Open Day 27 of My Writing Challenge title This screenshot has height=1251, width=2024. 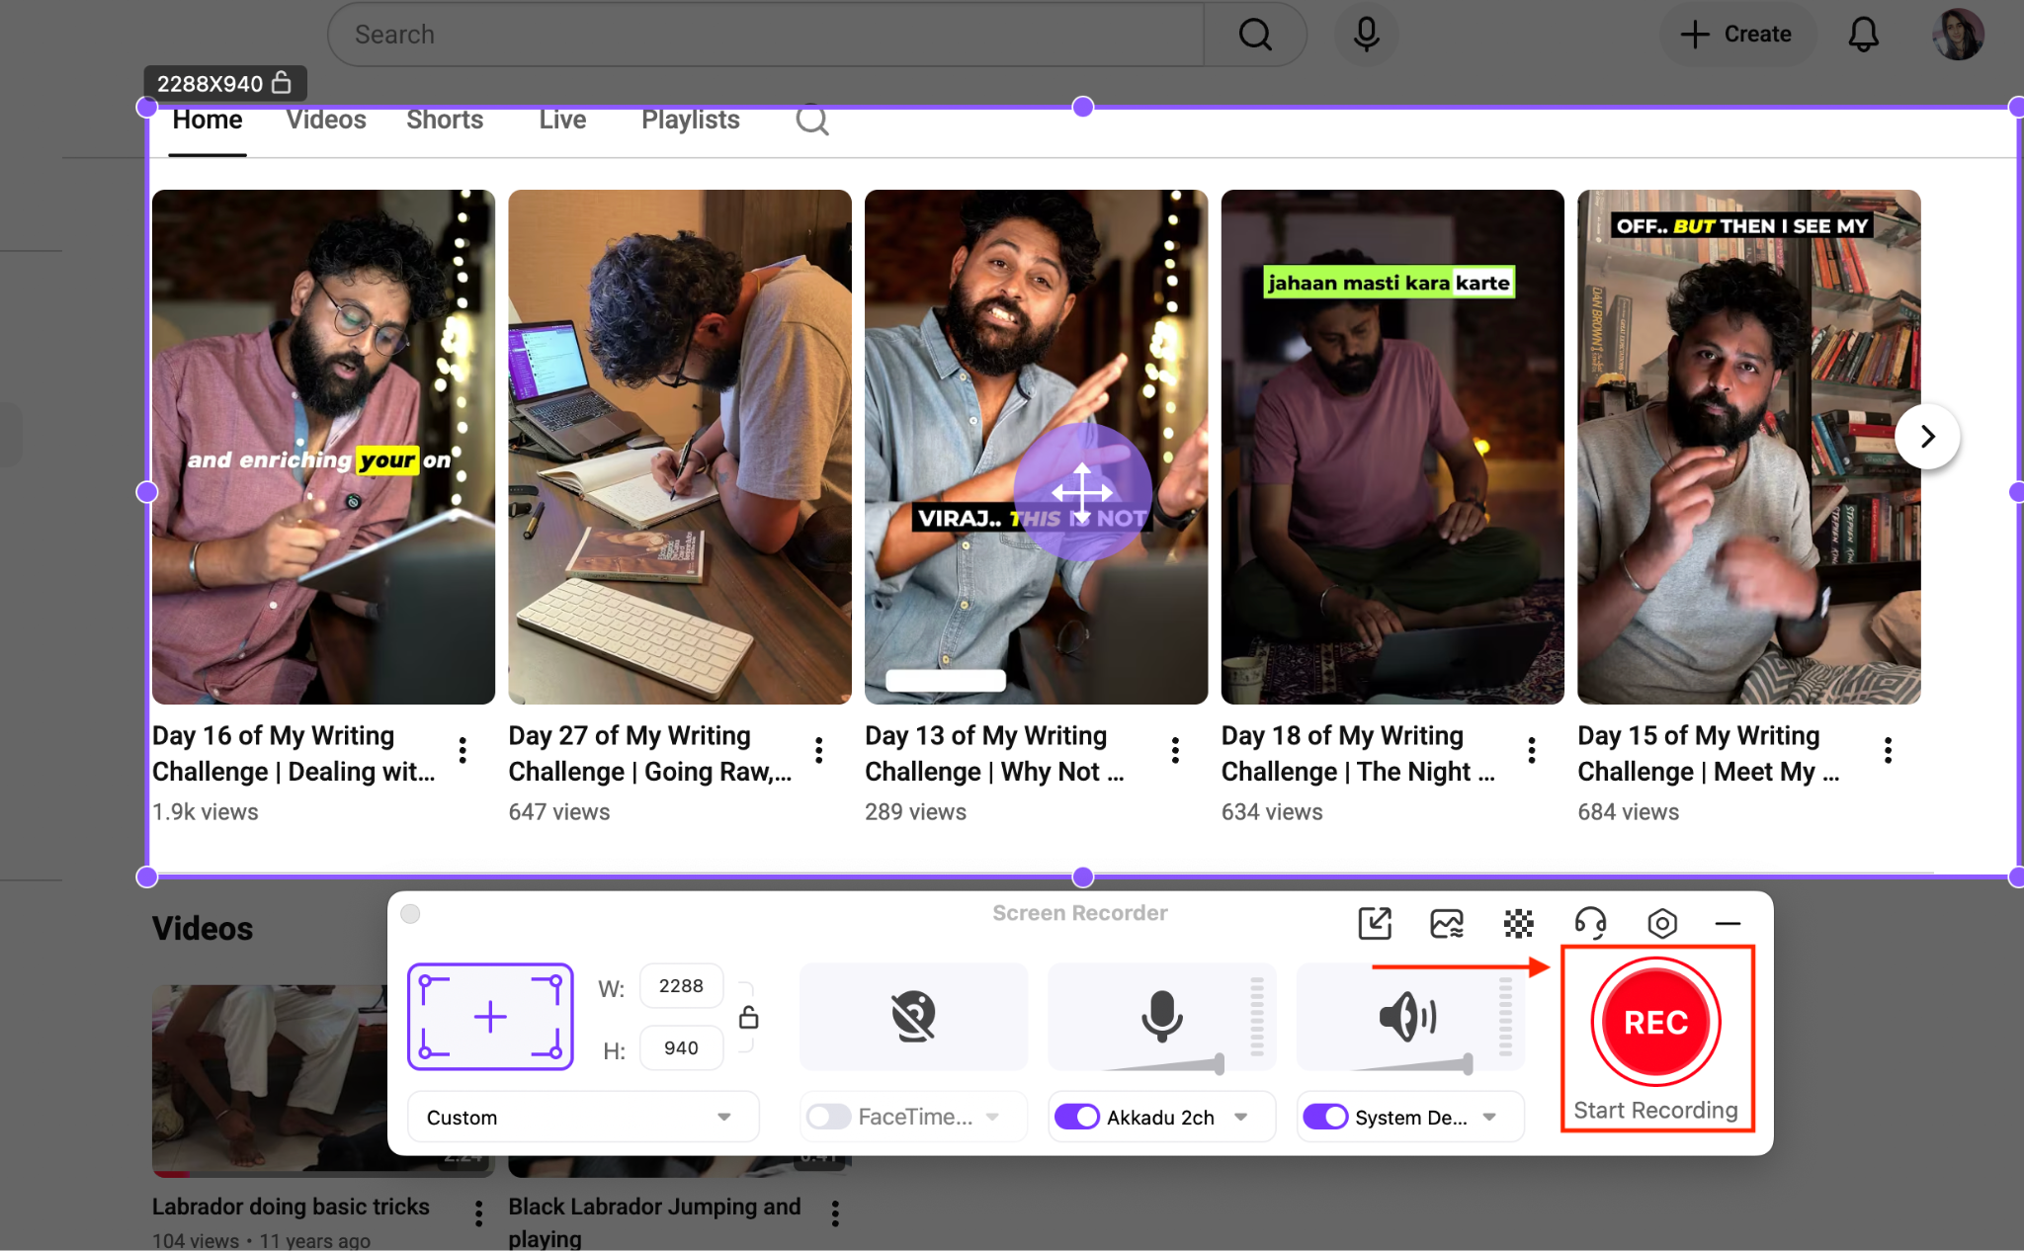[650, 754]
